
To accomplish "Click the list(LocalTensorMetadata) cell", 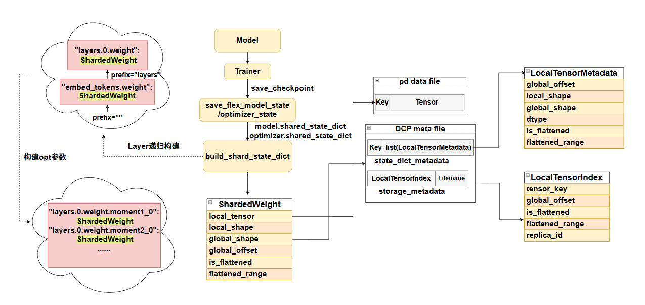I will pos(428,147).
